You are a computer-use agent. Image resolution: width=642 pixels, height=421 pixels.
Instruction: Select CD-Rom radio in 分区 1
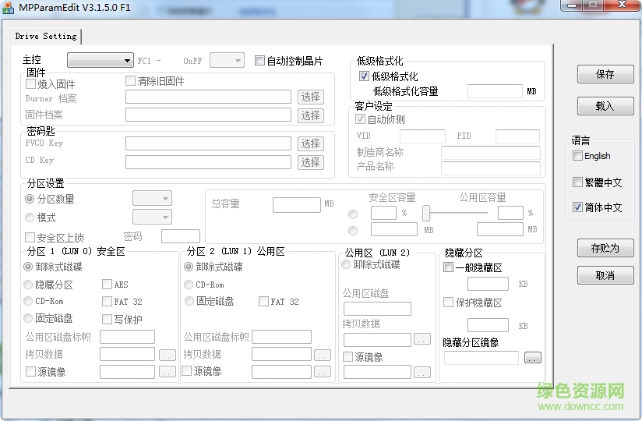(28, 301)
